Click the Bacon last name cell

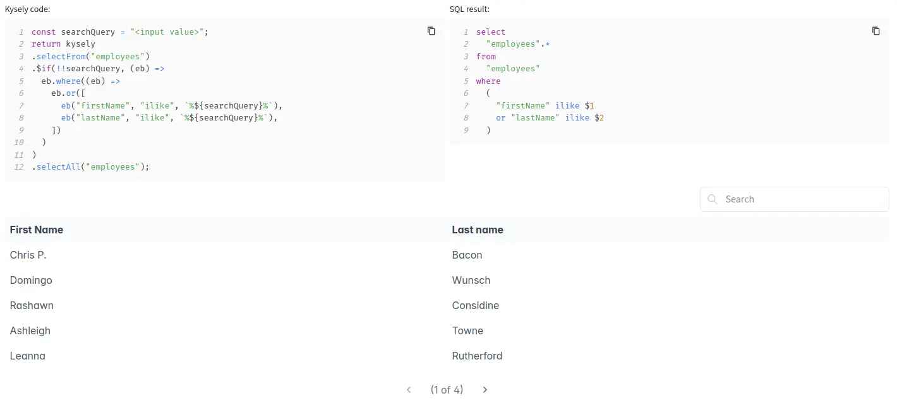pos(467,255)
